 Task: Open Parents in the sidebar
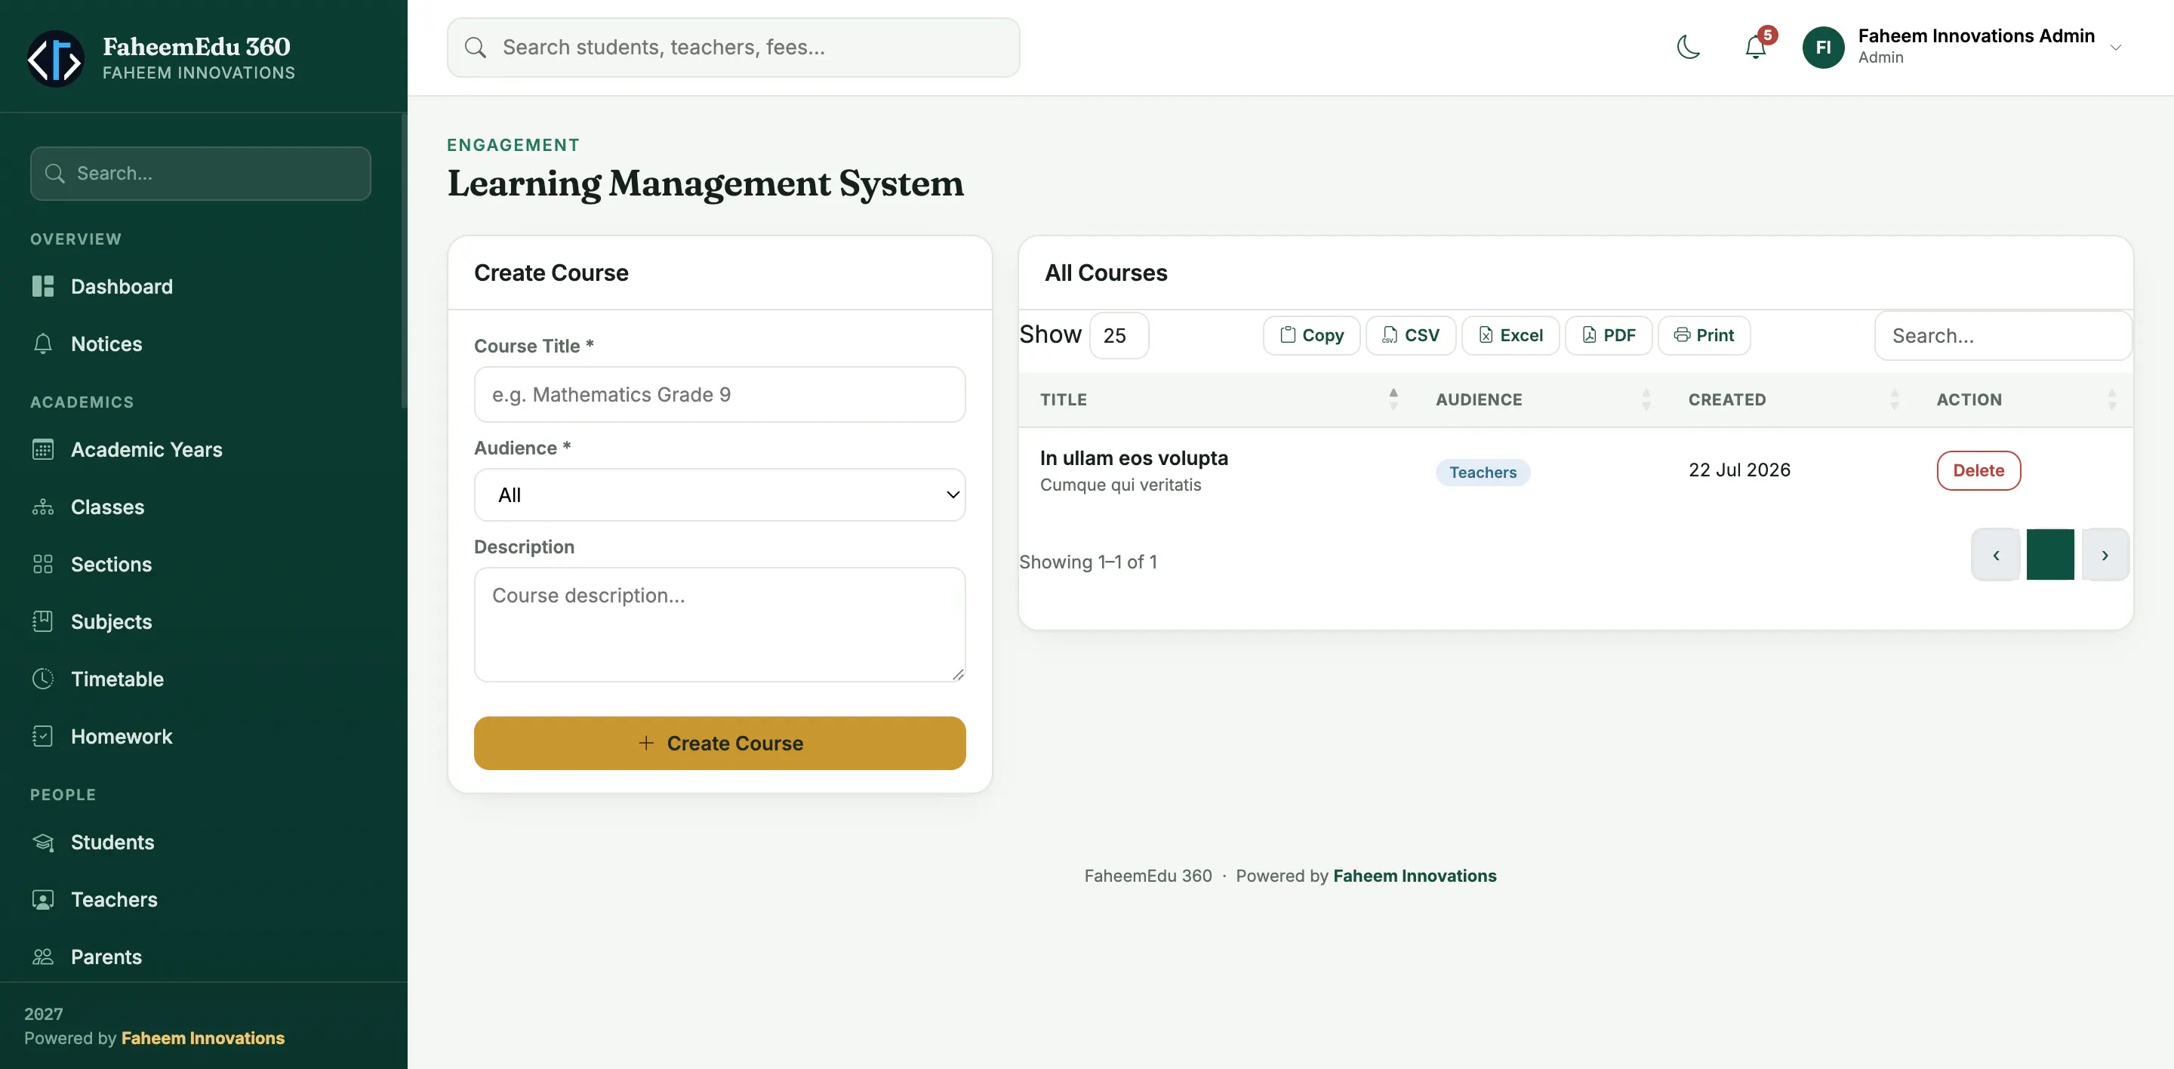[x=106, y=957]
